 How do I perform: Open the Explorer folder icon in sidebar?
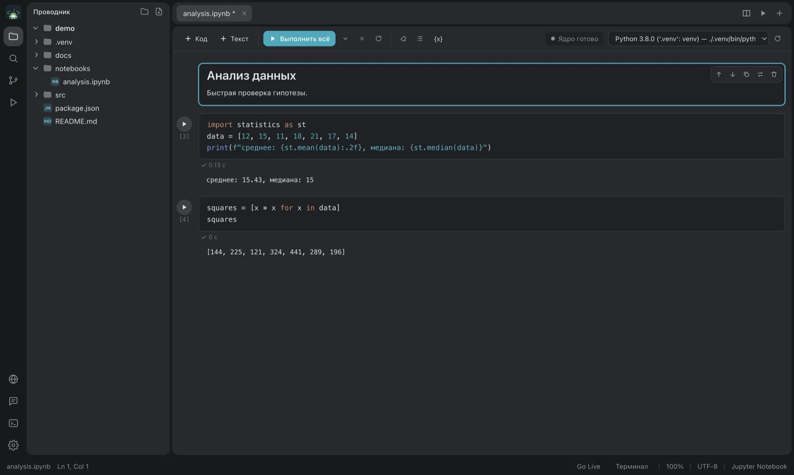tap(13, 37)
